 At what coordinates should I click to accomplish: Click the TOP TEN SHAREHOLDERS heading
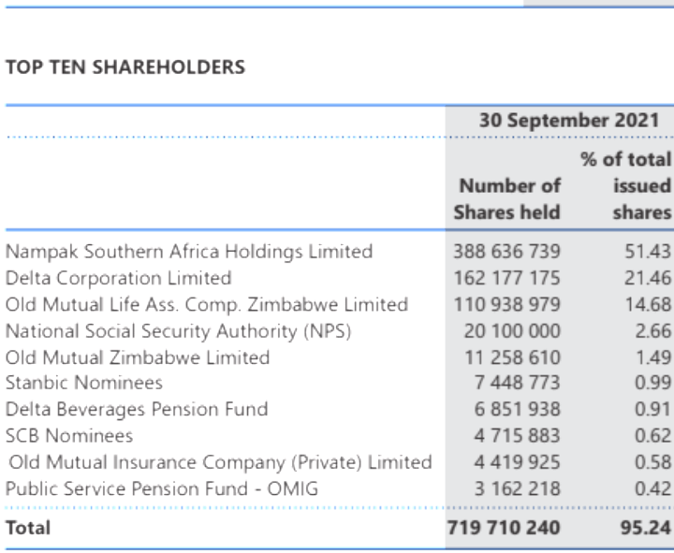pos(125,67)
